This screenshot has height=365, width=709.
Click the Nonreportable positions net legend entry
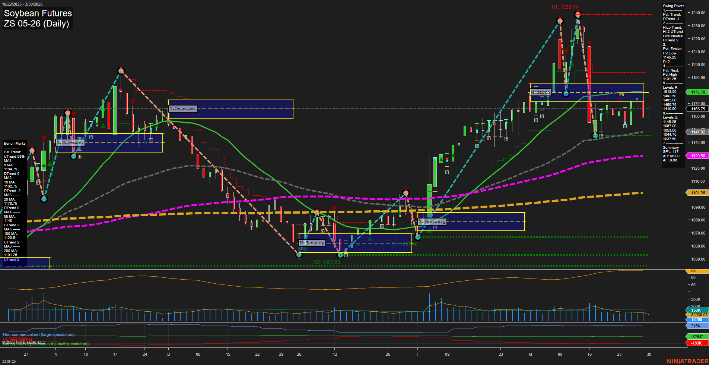[46, 344]
